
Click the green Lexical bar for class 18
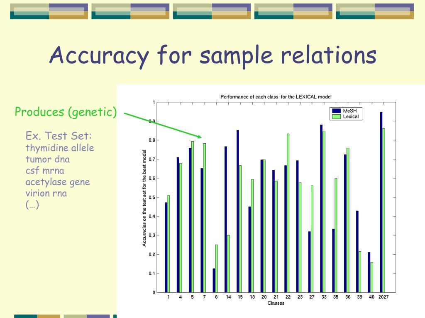[252, 236]
